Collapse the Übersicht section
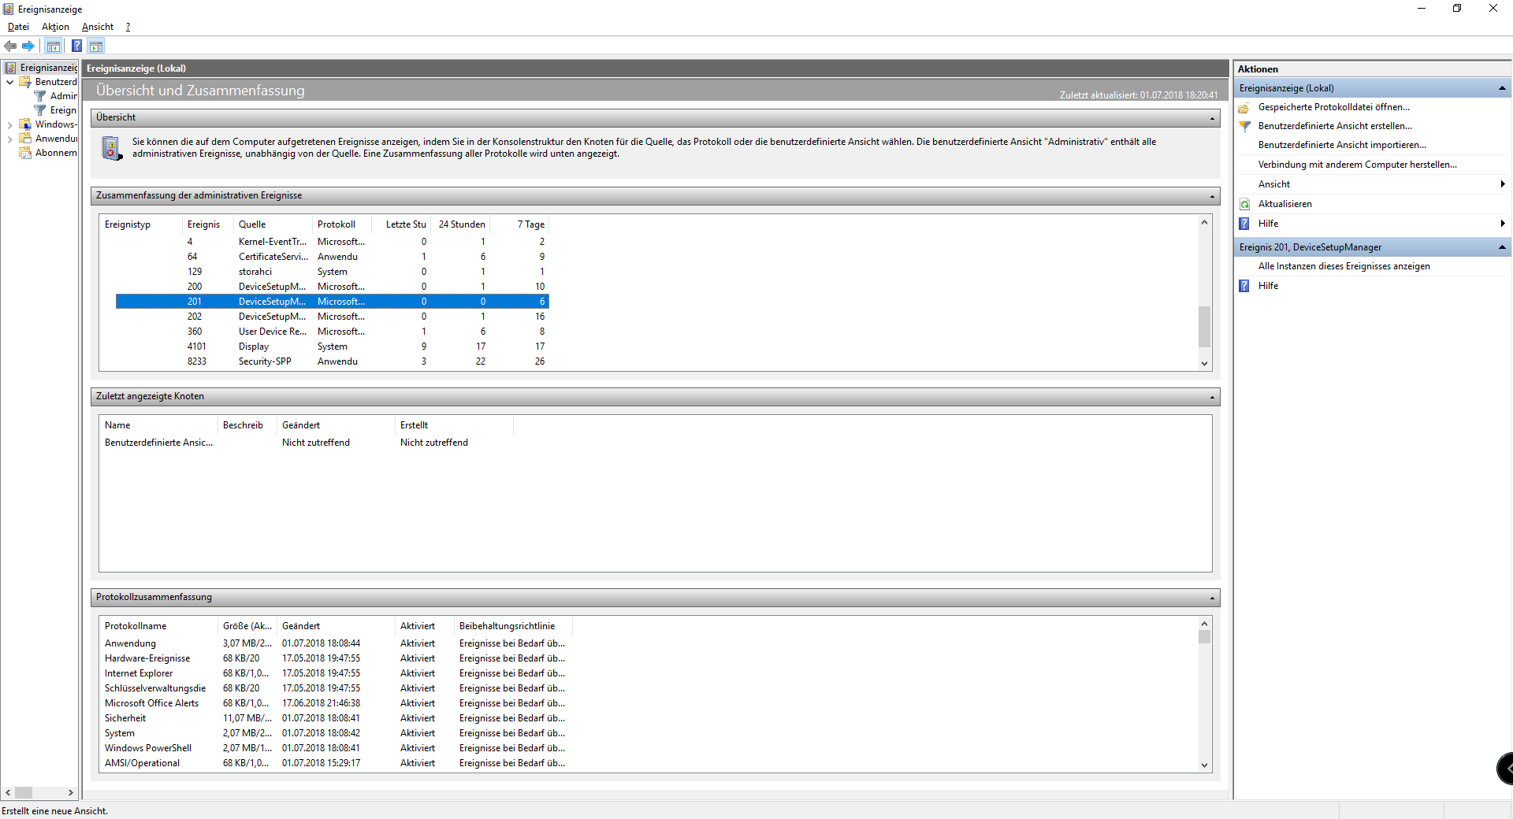The height and width of the screenshot is (819, 1513). tap(1212, 118)
